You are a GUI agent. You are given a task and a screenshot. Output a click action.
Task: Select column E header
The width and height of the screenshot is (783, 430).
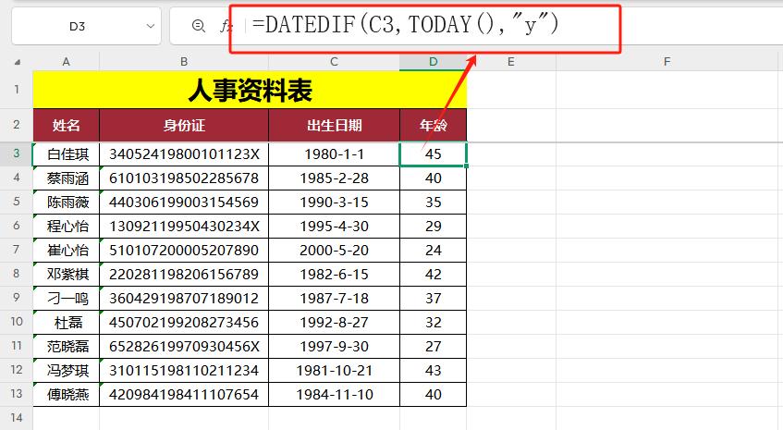(x=511, y=62)
